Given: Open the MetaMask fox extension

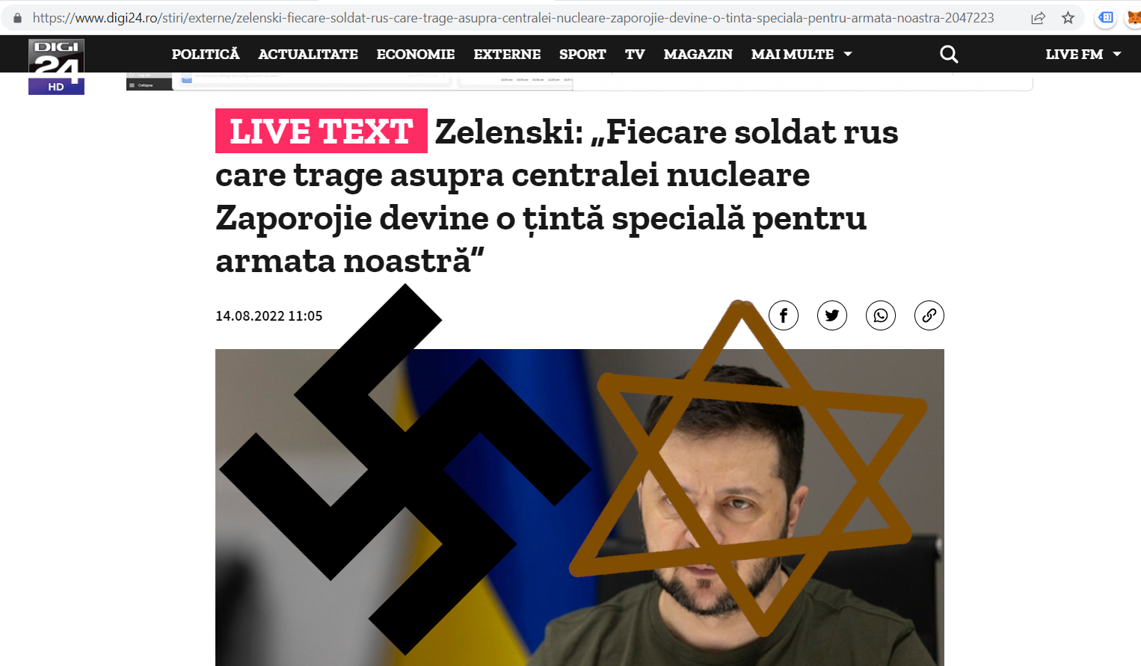Looking at the screenshot, I should 1134,18.
